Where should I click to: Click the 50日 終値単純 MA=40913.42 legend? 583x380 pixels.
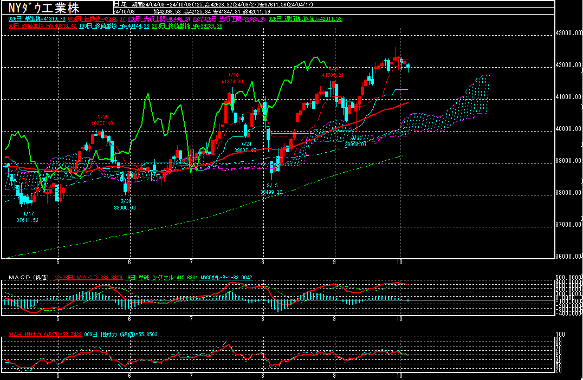coord(42,26)
